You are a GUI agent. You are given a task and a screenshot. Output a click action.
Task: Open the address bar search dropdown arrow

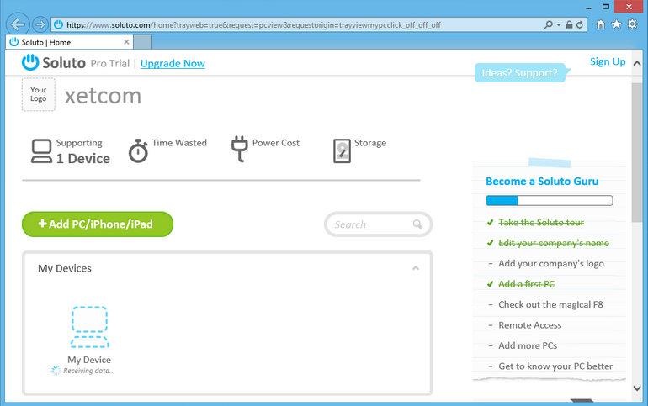coord(558,24)
